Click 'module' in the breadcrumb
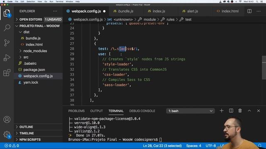Image resolution: width=266 pixels, height=149 pixels. pos(150,19)
